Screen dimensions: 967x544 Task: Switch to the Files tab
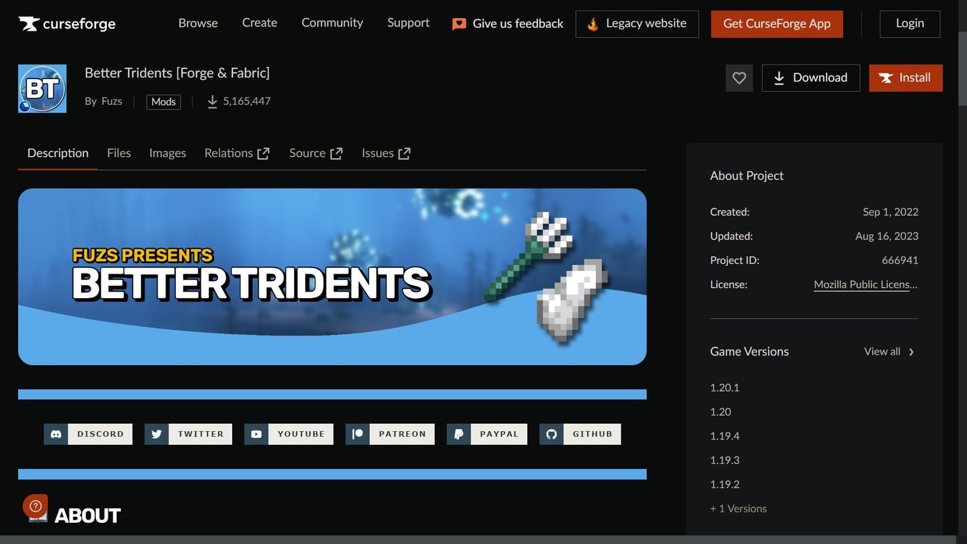(x=118, y=153)
